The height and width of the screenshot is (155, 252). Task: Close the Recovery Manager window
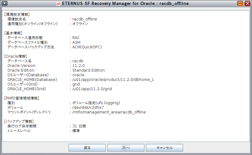247,3
